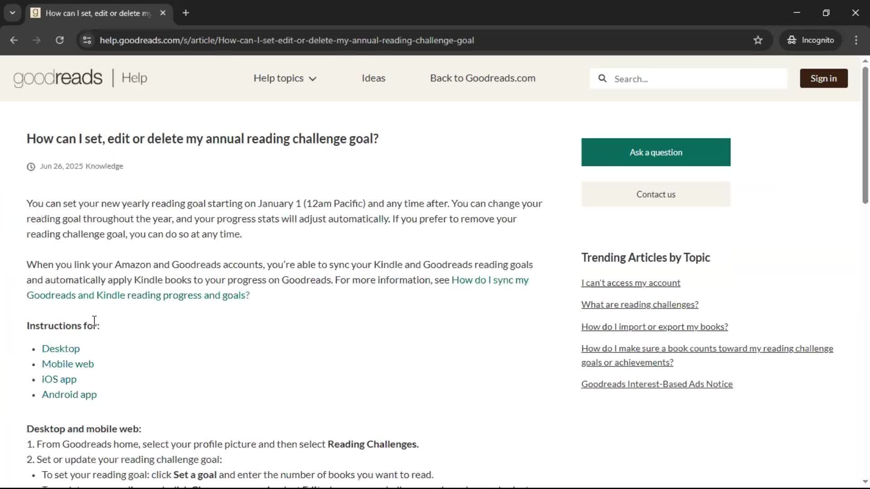This screenshot has height=489, width=870.
Task: Click the browser forward arrow
Action: (x=36, y=40)
